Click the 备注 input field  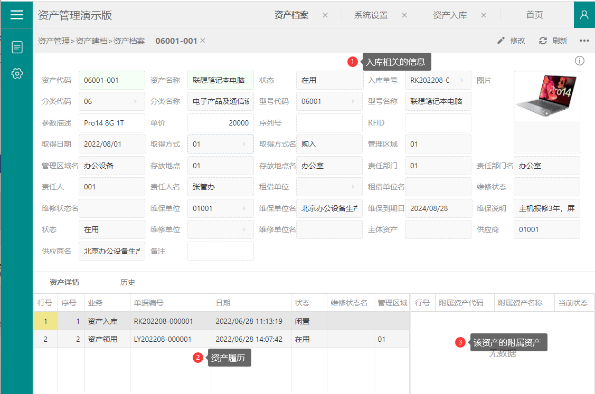click(220, 251)
